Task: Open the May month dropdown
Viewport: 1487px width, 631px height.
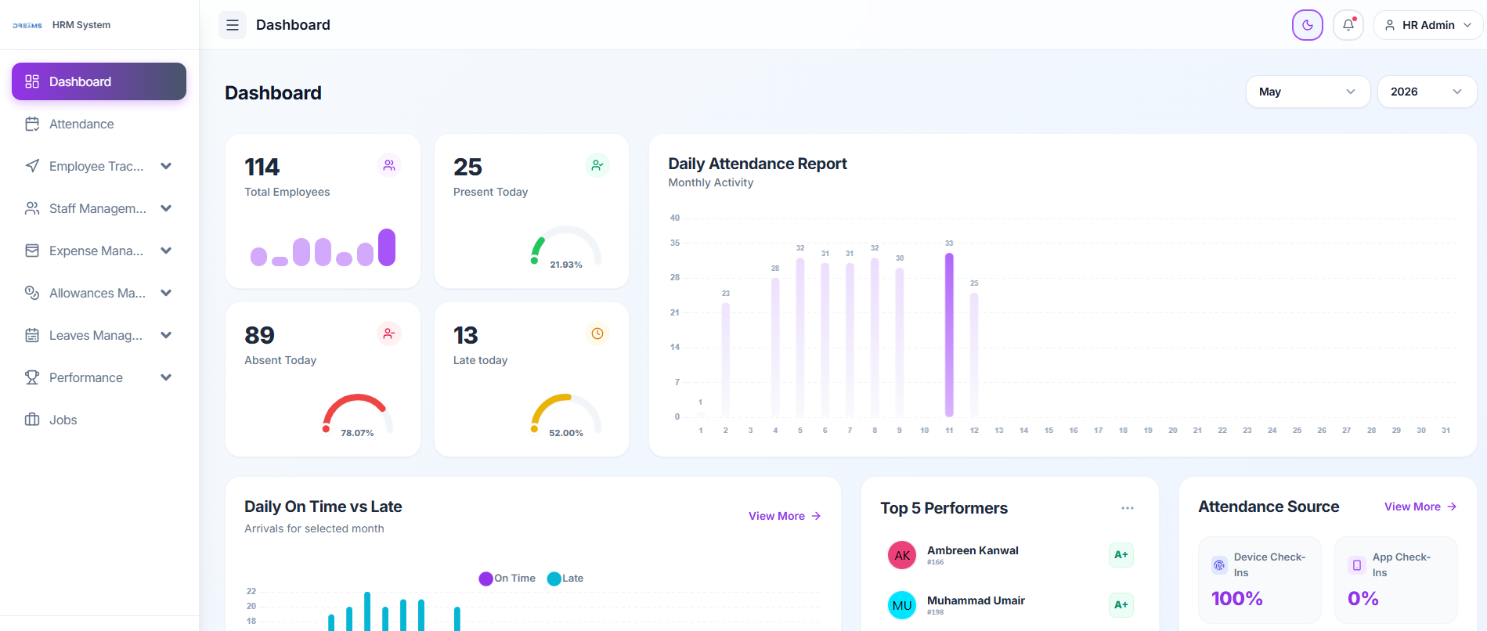Action: (x=1308, y=92)
